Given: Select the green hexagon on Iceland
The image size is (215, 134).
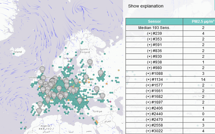Looking at the screenshot, I should (14, 54).
